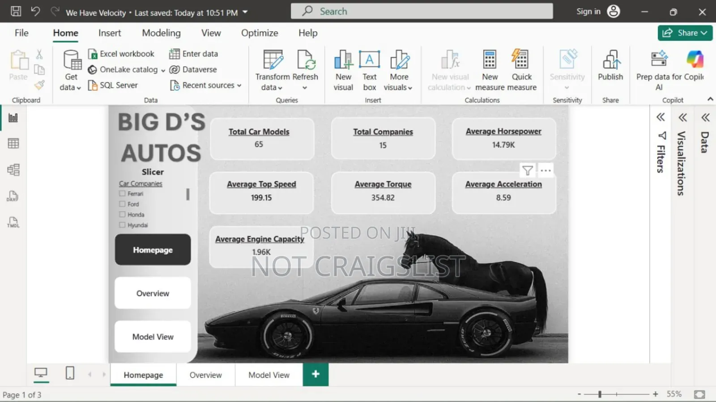Click Fit to page icon
The width and height of the screenshot is (716, 402).
(x=699, y=394)
